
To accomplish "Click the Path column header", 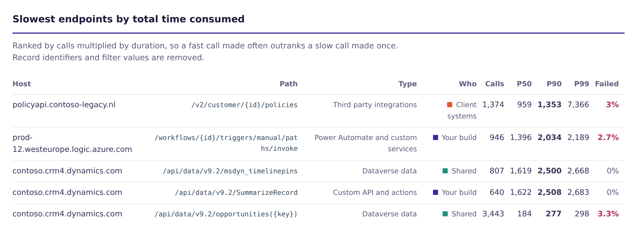I will 288,84.
